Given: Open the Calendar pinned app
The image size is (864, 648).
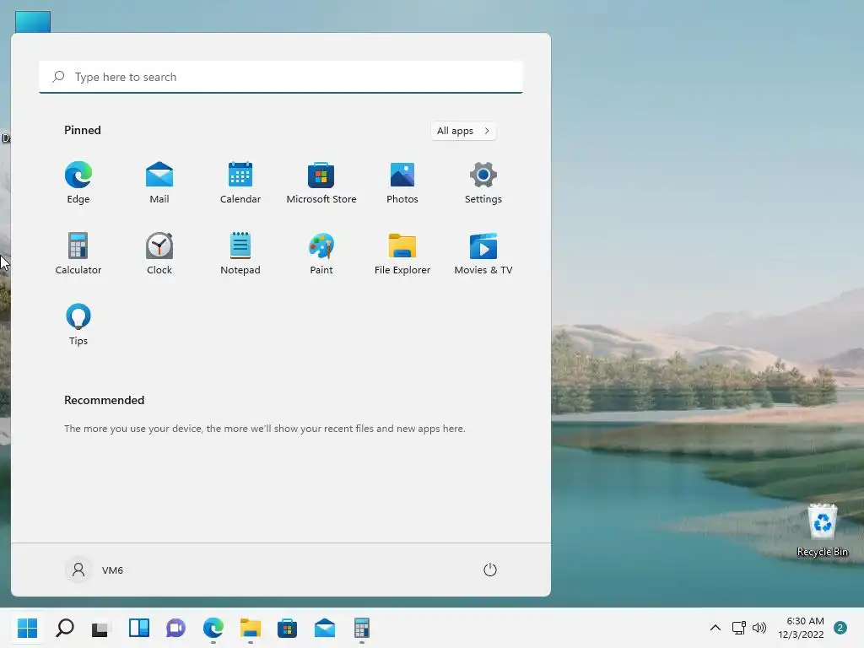Looking at the screenshot, I should [240, 183].
